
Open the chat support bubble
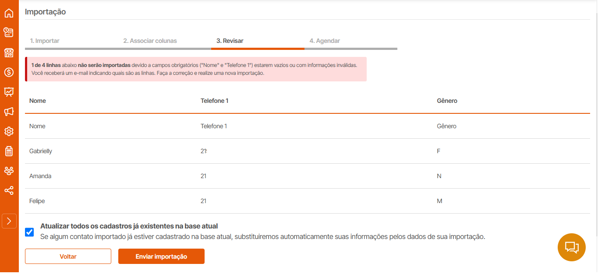(x=572, y=247)
